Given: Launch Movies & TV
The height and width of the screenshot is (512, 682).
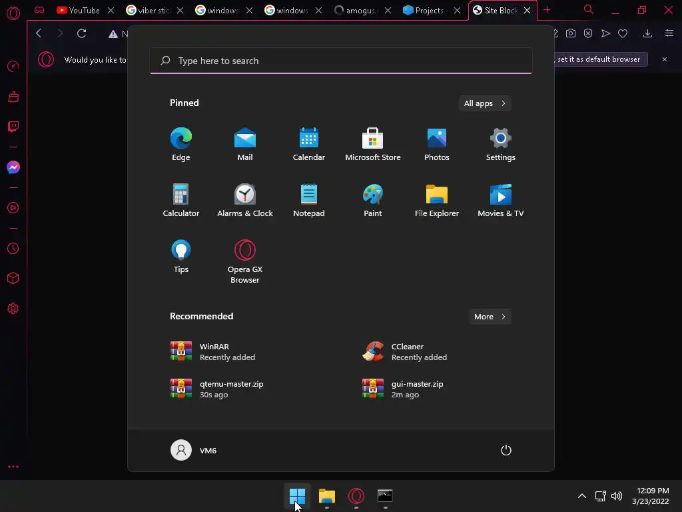Looking at the screenshot, I should [501, 200].
